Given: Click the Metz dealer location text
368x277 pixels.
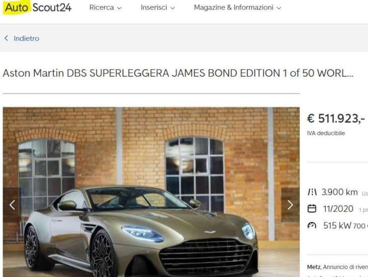Looking at the screenshot, I should click(314, 267).
